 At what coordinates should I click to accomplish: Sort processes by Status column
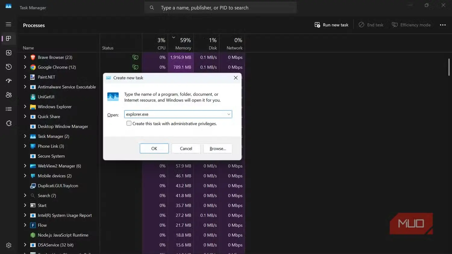pos(108,48)
